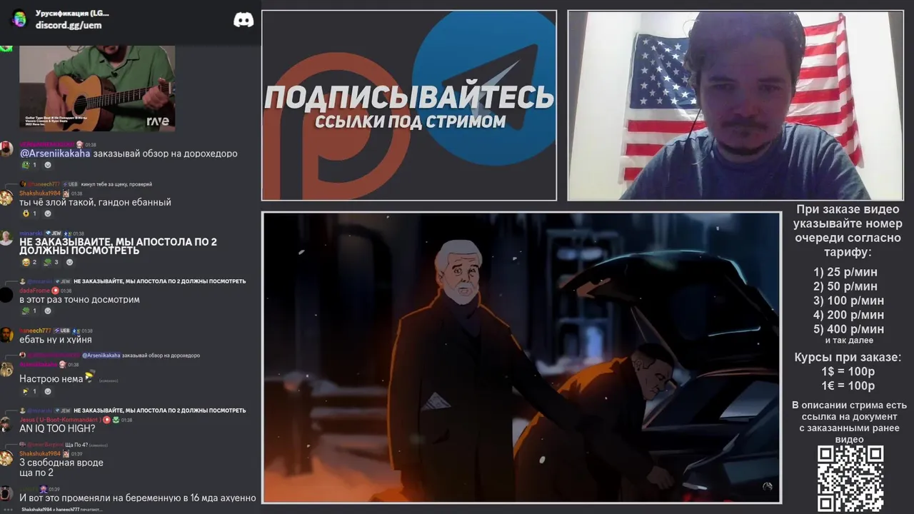This screenshot has height=514, width=914.
Task: Open the guitar video thumbnail in chat
Action: (x=97, y=89)
